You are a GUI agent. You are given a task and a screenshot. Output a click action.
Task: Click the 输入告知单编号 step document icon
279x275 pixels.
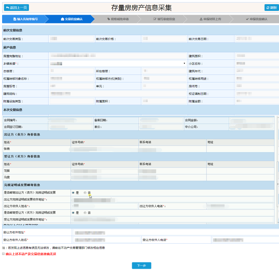pyautogui.click(x=14, y=19)
